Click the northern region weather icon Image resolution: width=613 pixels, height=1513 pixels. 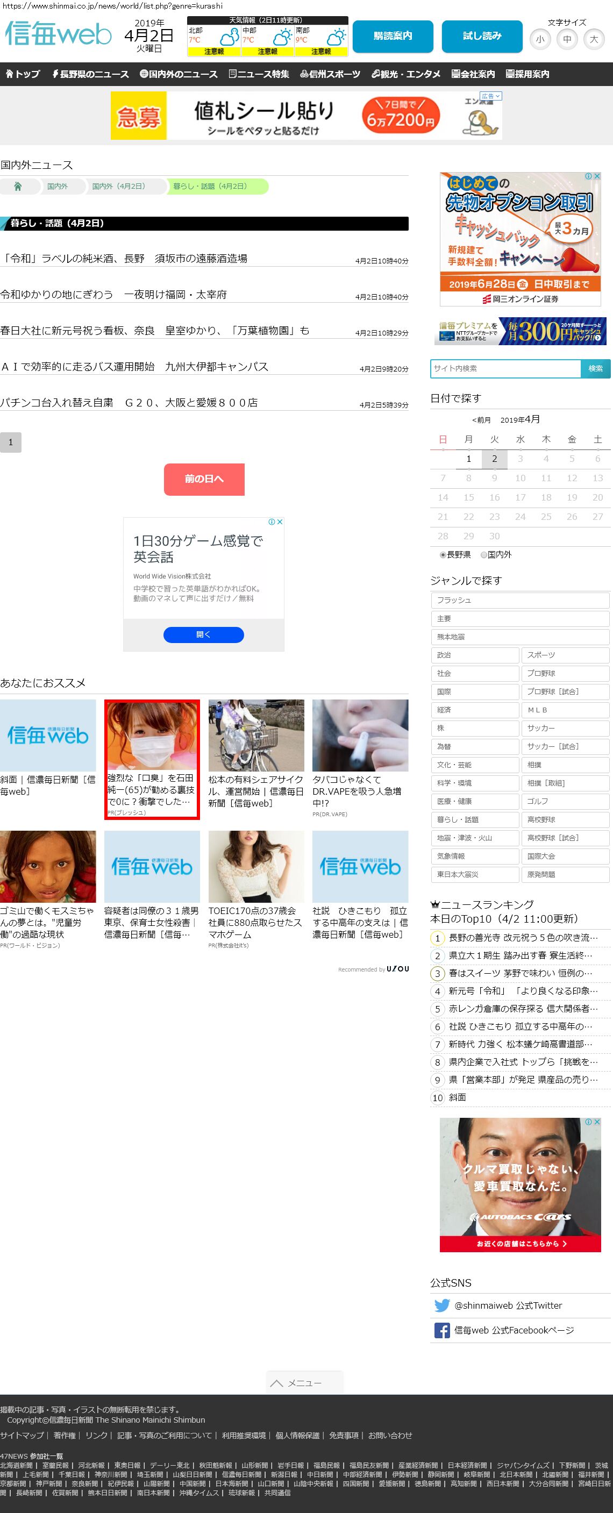(229, 38)
